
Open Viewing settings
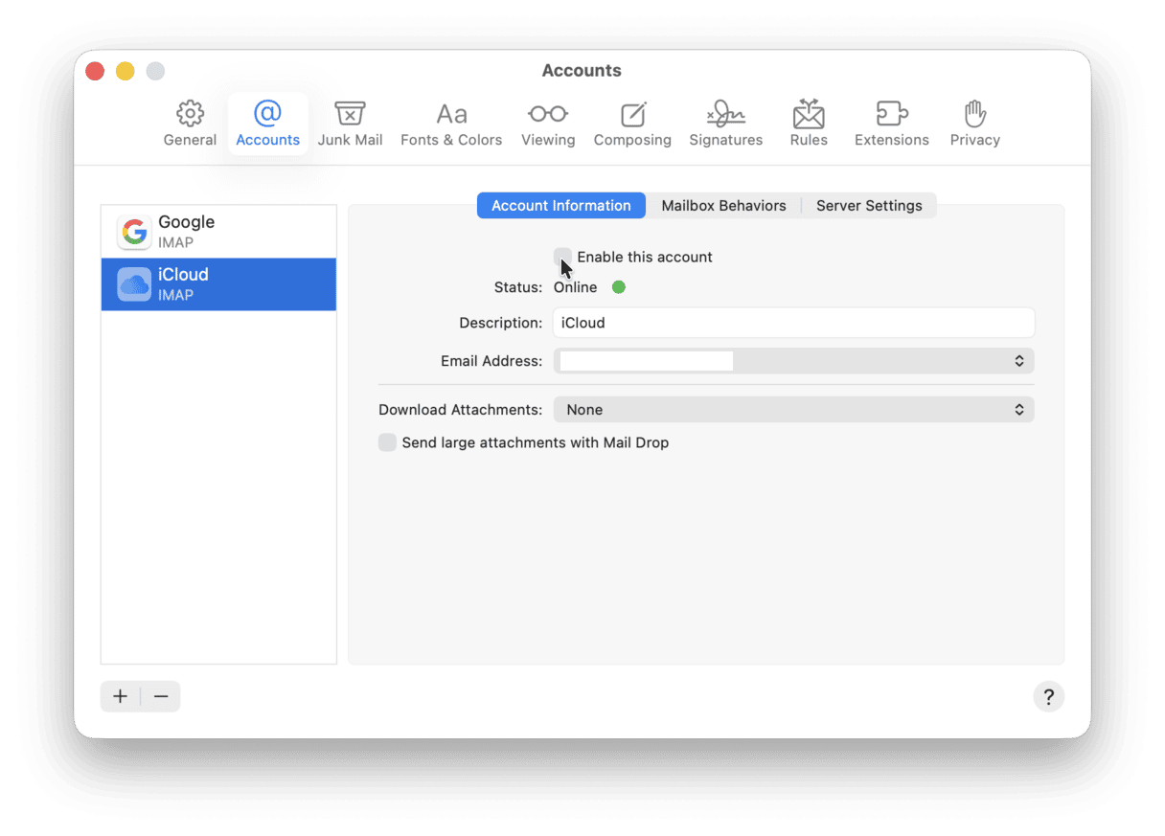click(x=548, y=123)
